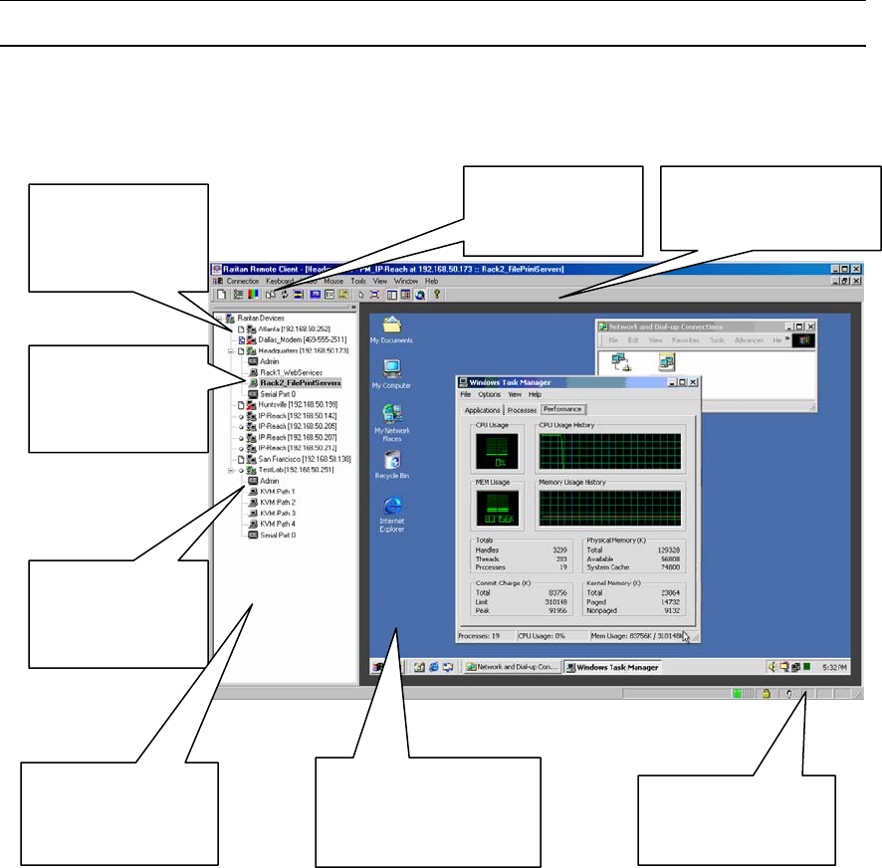Select San Francisco device in navigator
The height and width of the screenshot is (868, 882).
coord(305,460)
